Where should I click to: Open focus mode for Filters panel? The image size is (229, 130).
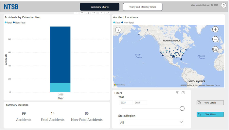pos(183,93)
